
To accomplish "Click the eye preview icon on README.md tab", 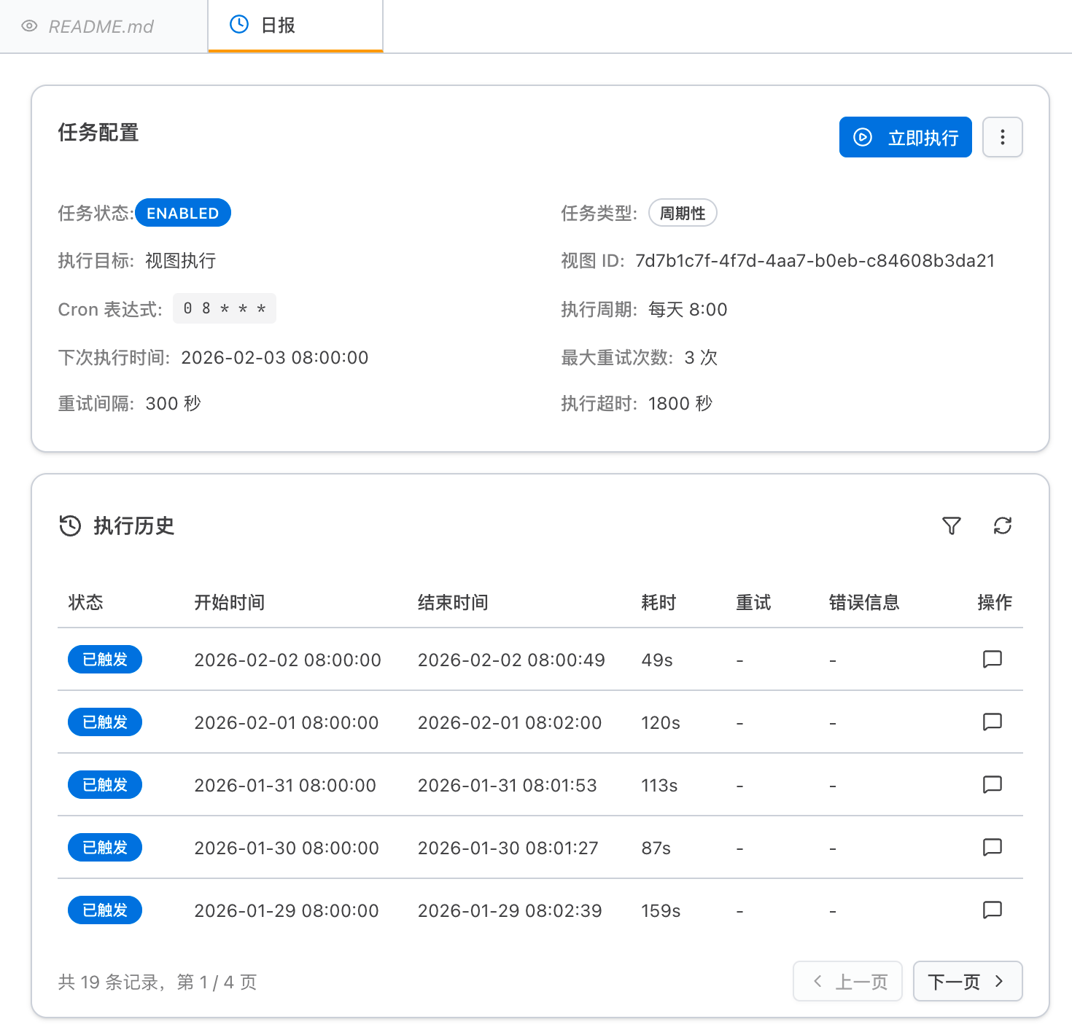I will (29, 26).
